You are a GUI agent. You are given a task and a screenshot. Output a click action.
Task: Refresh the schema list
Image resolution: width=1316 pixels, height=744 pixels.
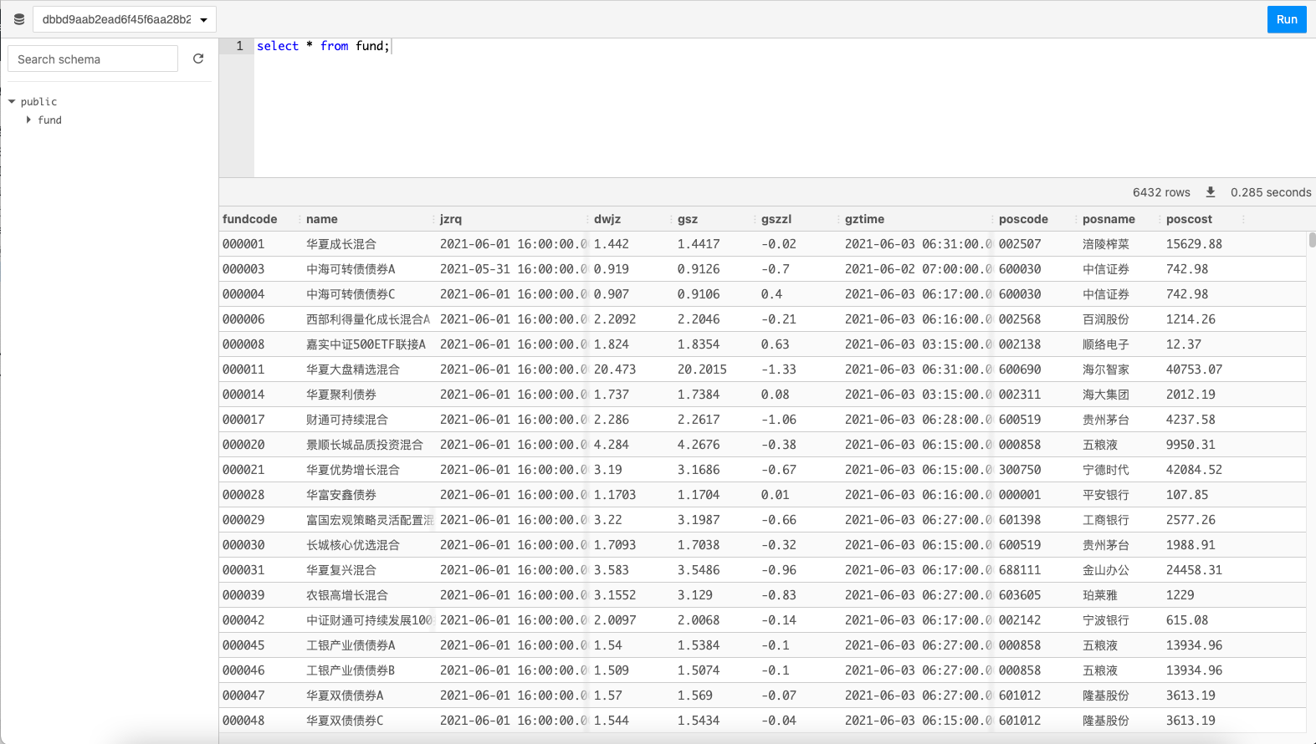tap(198, 59)
